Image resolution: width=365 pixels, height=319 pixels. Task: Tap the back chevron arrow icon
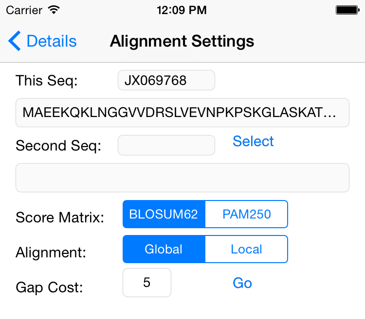pos(15,41)
